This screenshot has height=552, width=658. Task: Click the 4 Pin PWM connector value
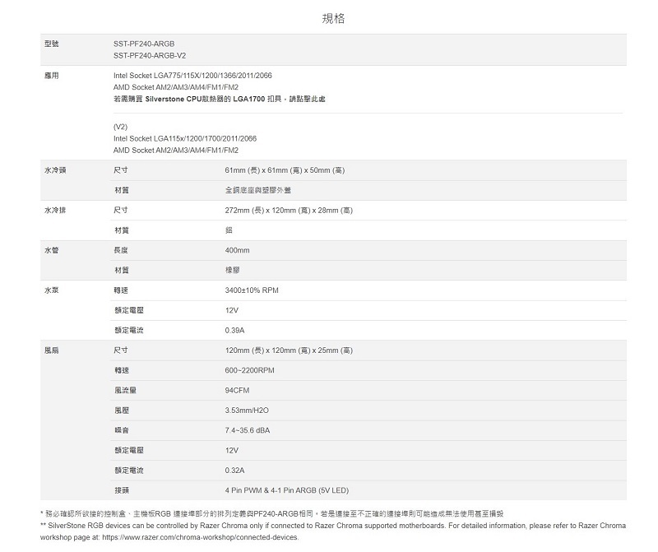tap(286, 490)
